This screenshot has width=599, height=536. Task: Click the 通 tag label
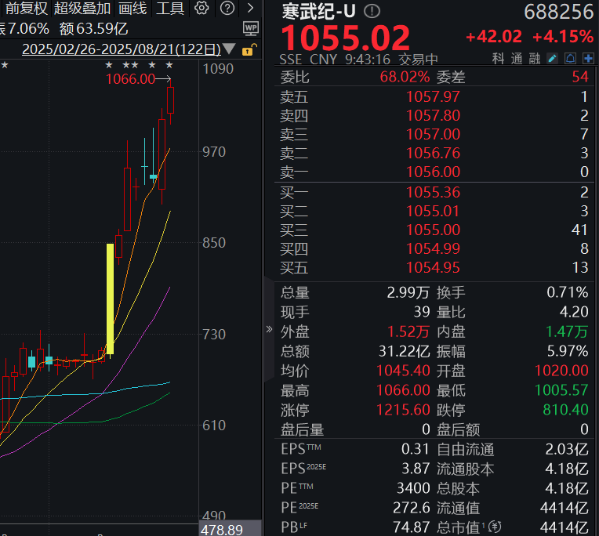pos(517,59)
